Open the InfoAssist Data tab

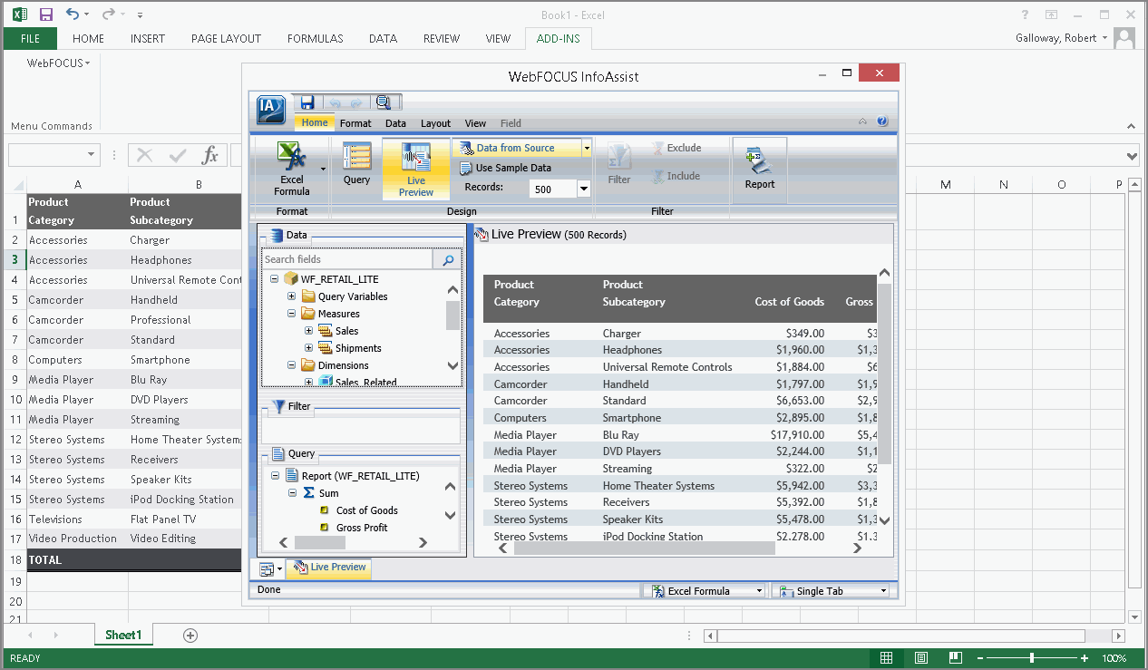click(x=395, y=123)
